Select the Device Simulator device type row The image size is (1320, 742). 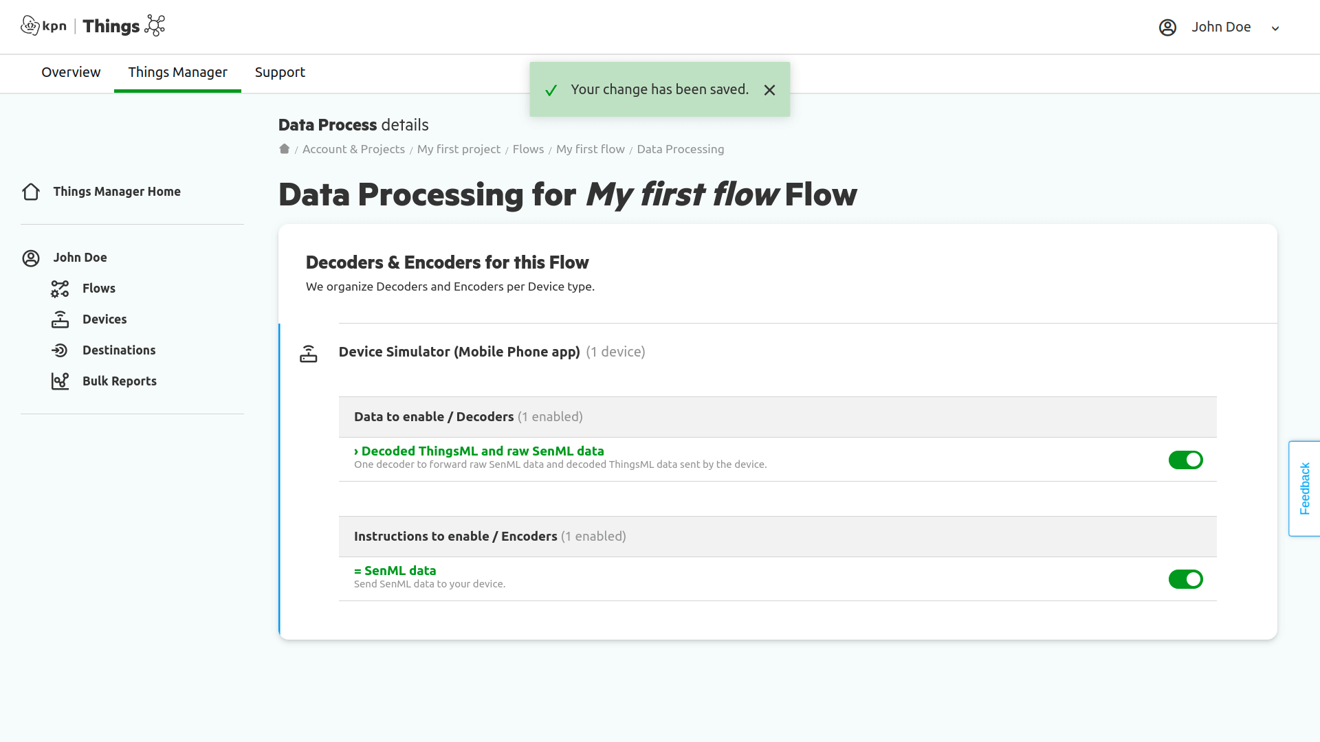coord(459,352)
